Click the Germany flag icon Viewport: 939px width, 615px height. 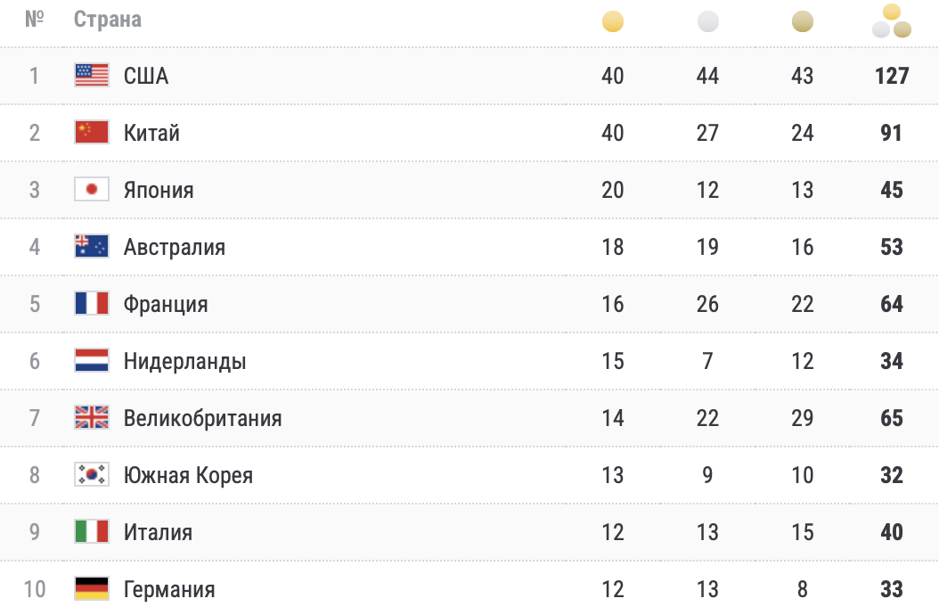click(x=92, y=589)
